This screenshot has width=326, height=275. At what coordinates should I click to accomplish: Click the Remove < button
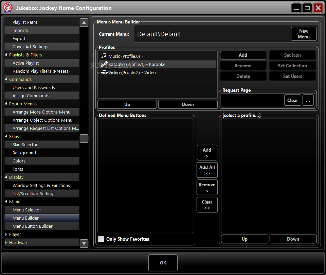tap(207, 187)
